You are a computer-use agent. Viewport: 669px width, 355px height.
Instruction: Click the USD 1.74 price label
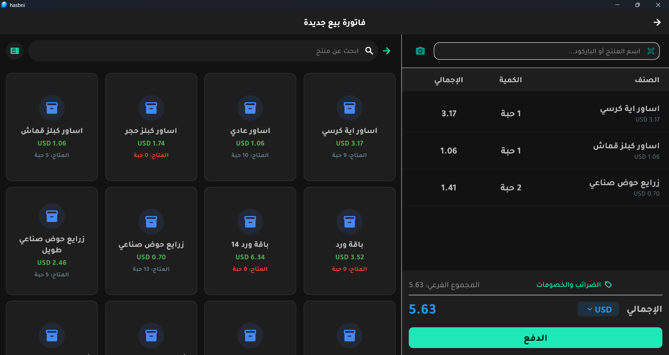tap(151, 143)
